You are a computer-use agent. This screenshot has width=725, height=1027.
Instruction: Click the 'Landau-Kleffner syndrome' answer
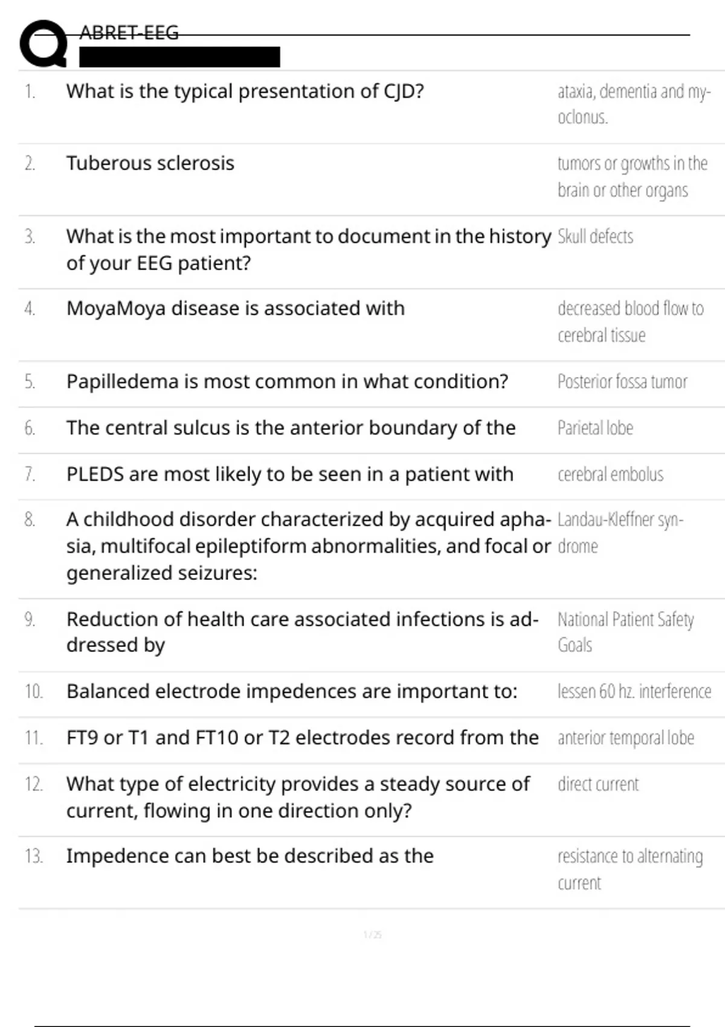[x=620, y=532]
